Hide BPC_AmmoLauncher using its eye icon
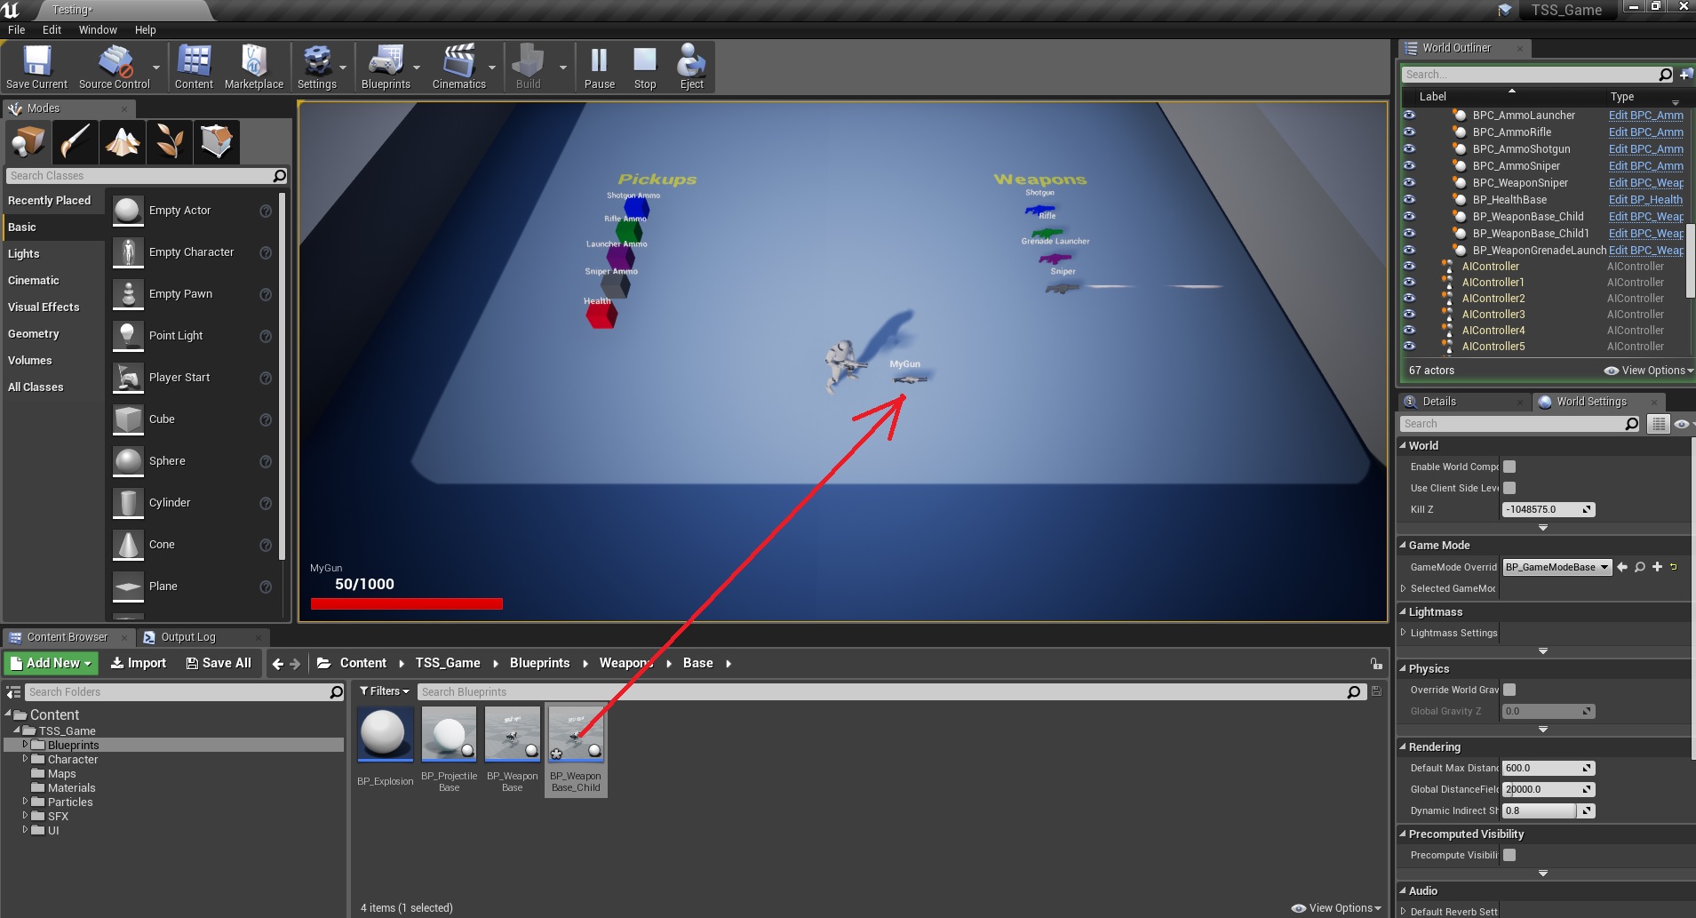1696x918 pixels. 1409,116
